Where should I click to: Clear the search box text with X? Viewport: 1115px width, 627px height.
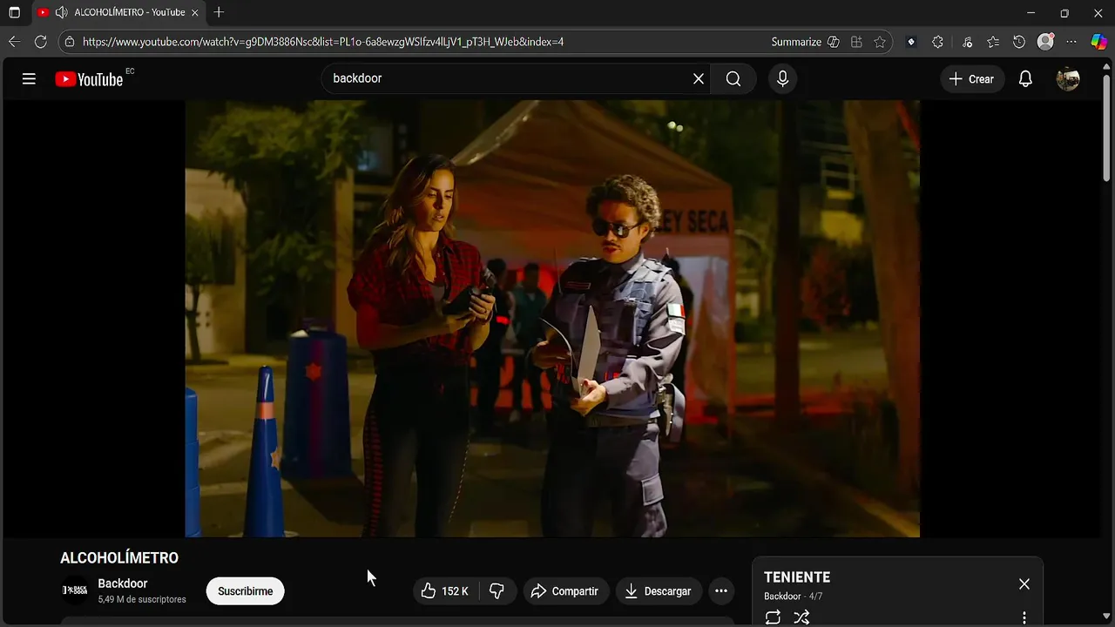699,79
